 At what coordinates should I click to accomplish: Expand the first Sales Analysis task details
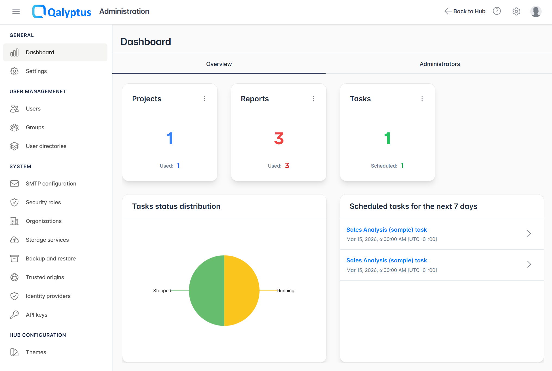point(529,234)
